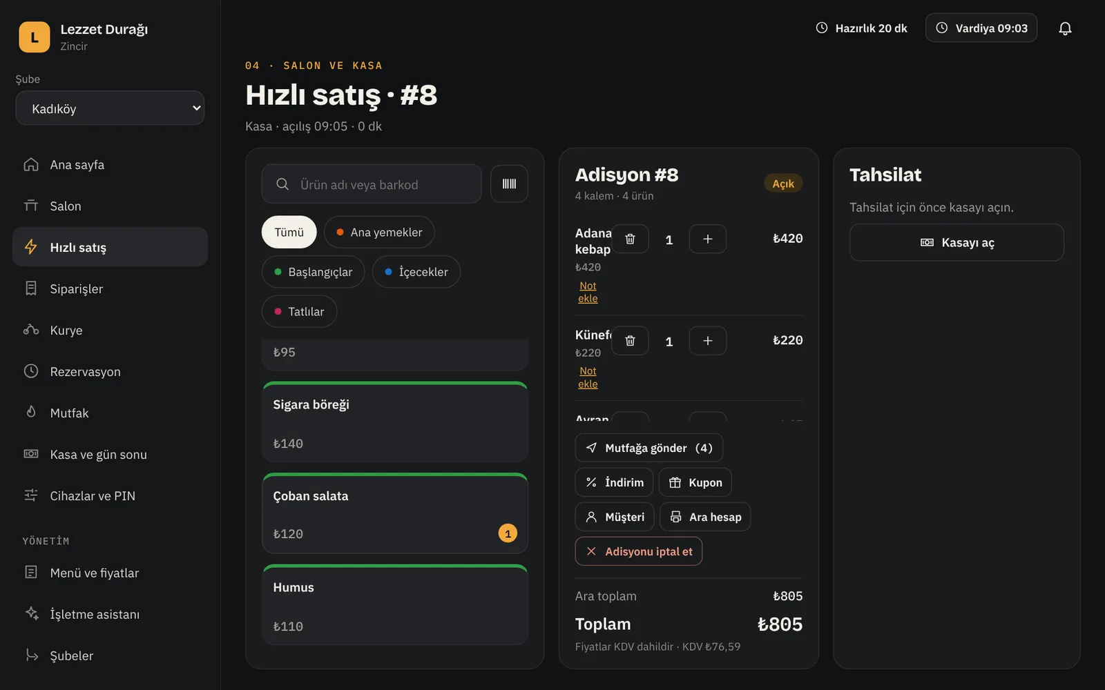Open Cihazlar ve PIN settings
Image resolution: width=1105 pixels, height=690 pixels.
point(110,495)
